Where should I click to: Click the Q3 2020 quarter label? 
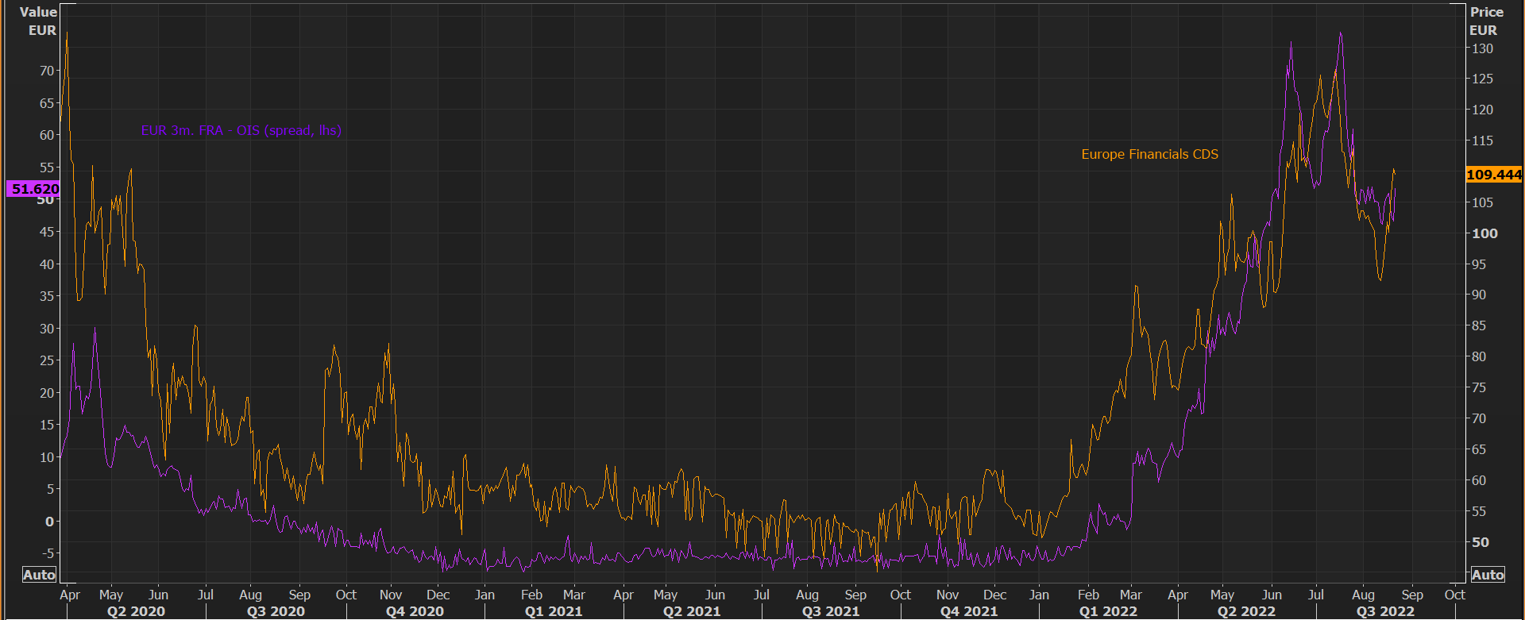(276, 611)
